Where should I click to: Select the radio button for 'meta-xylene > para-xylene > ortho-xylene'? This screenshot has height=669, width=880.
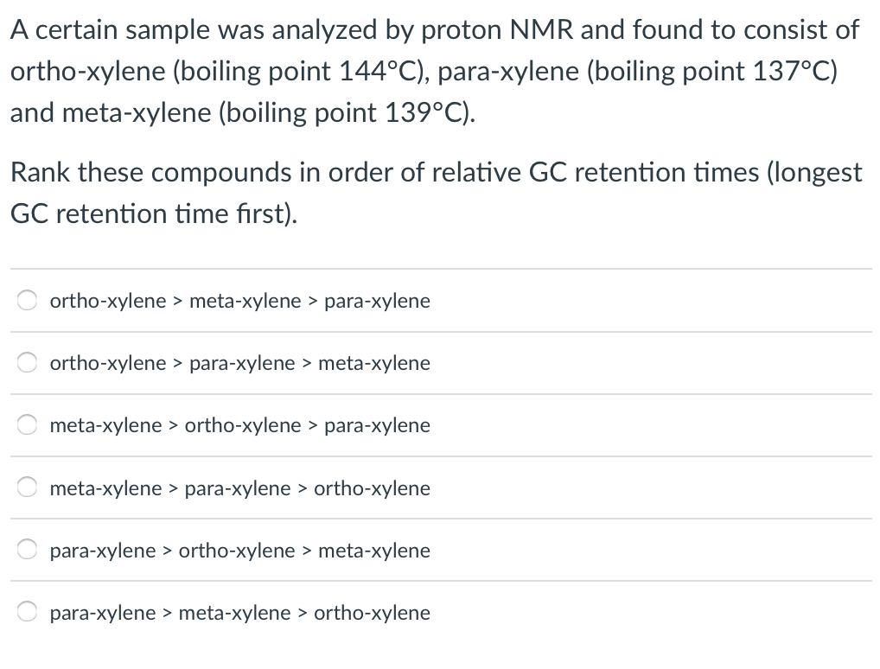tap(27, 487)
